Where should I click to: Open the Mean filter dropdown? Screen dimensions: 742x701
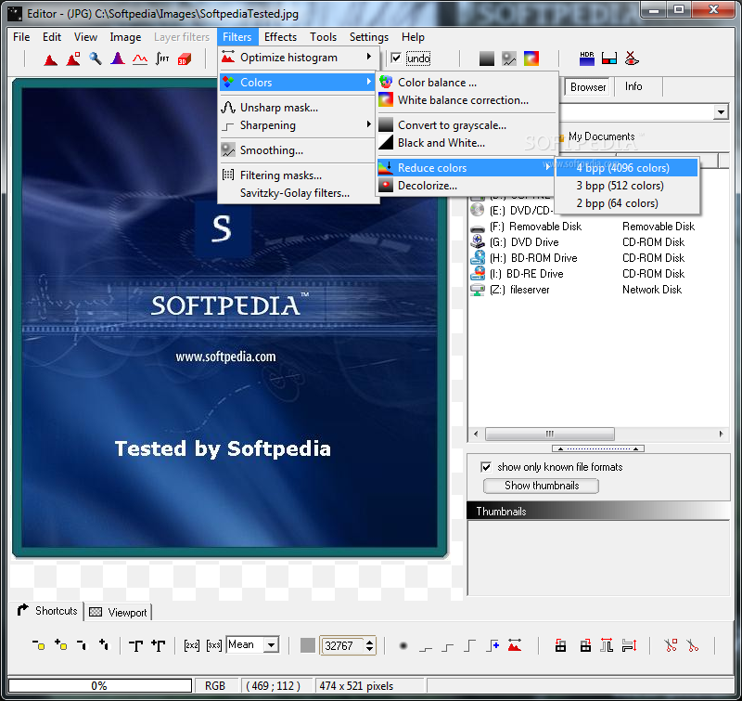(271, 645)
